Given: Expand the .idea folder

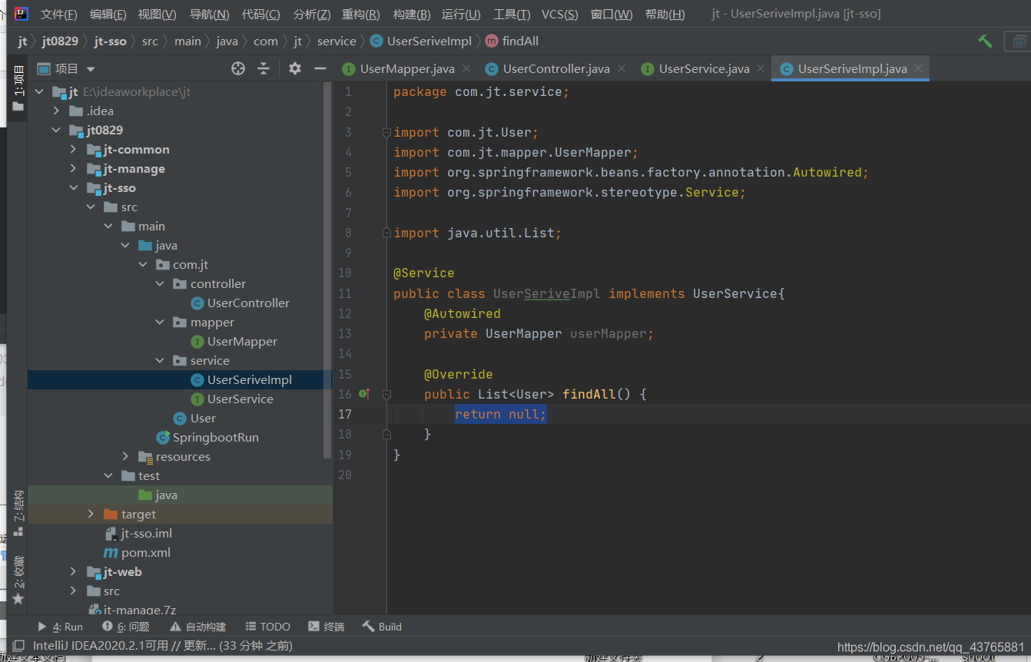Looking at the screenshot, I should pyautogui.click(x=56, y=111).
